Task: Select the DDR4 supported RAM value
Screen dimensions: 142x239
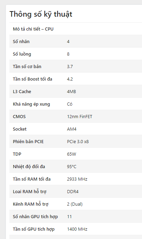Action: [73, 192]
